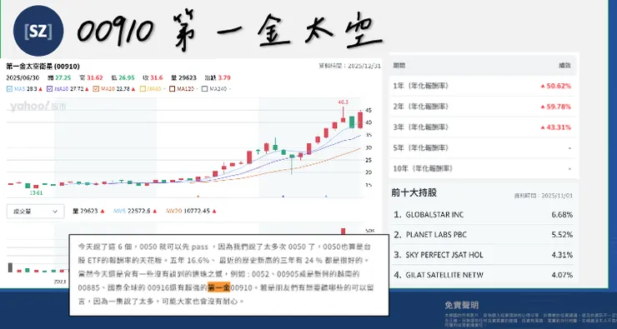Open the 成交量 indicator dropdown
Screen dimensions: 617x329
point(35,211)
